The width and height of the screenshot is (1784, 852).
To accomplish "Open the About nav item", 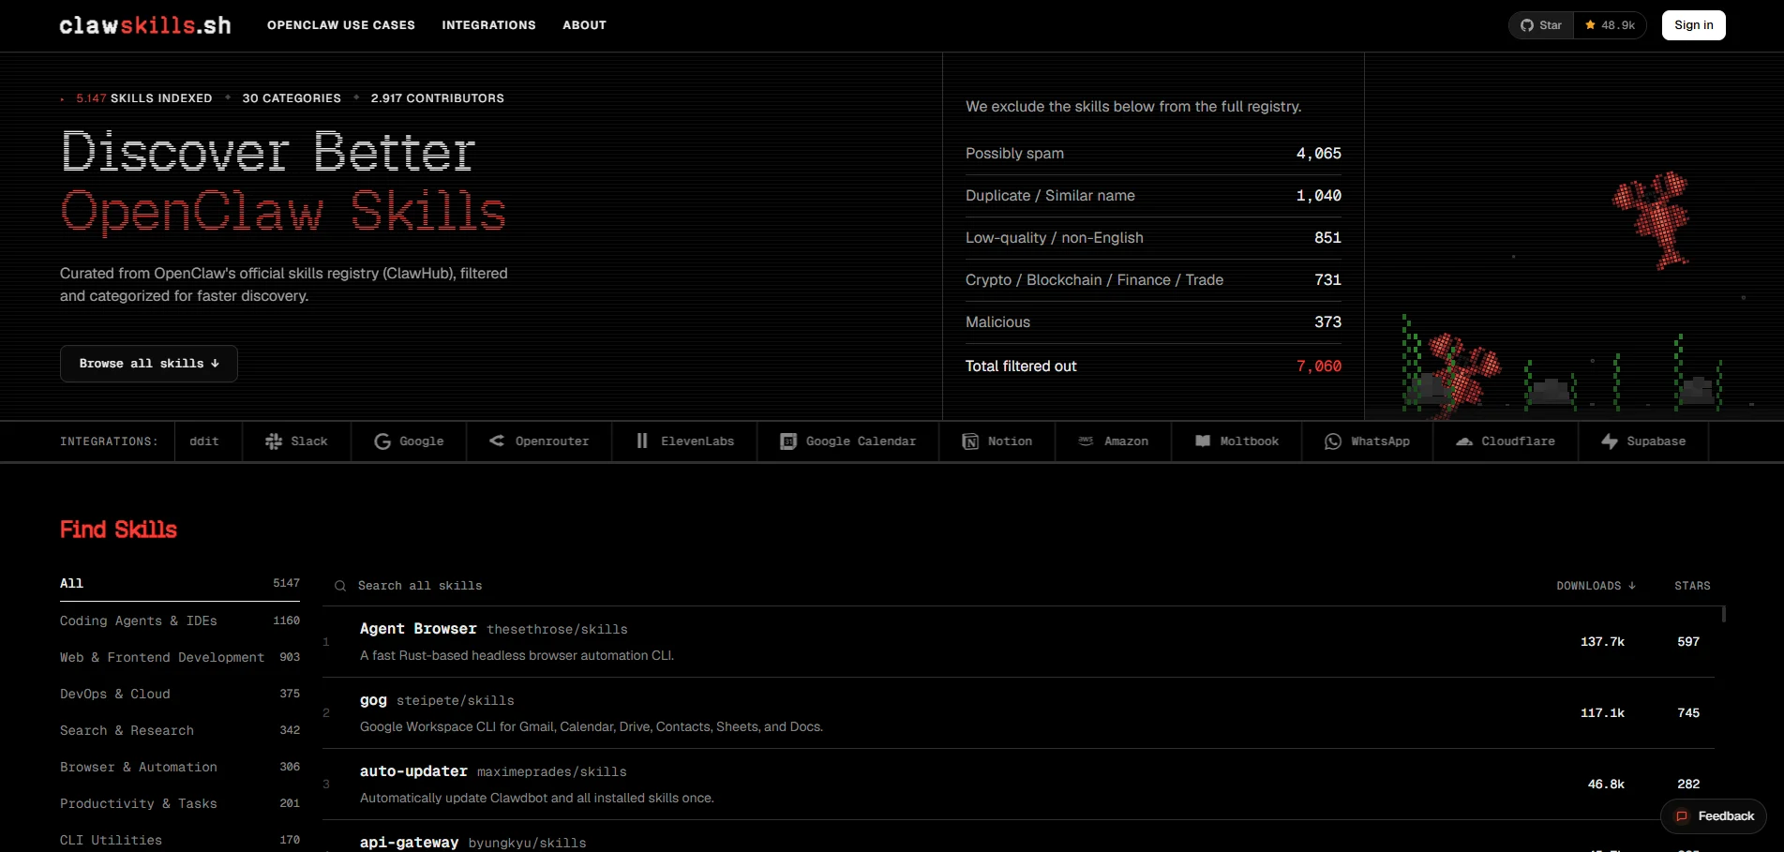I will (x=585, y=25).
